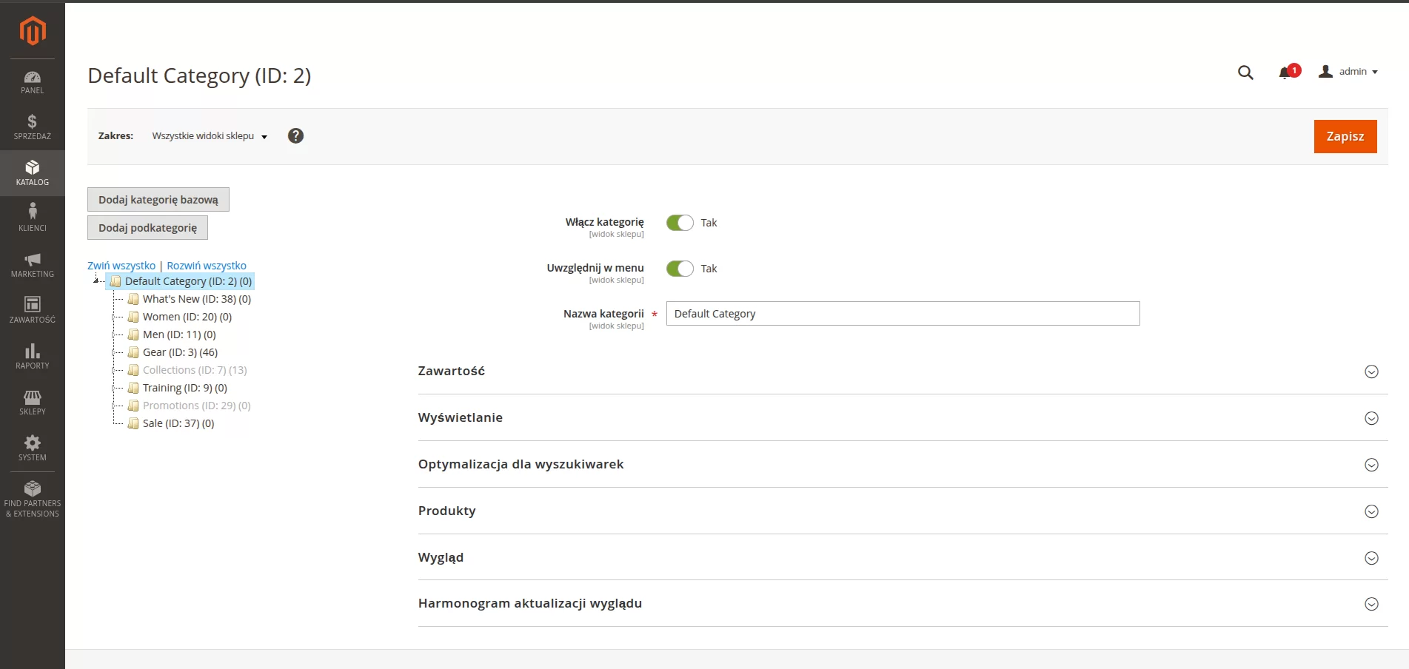The image size is (1409, 669).
Task: Click the search magnifier icon
Action: [x=1245, y=73]
